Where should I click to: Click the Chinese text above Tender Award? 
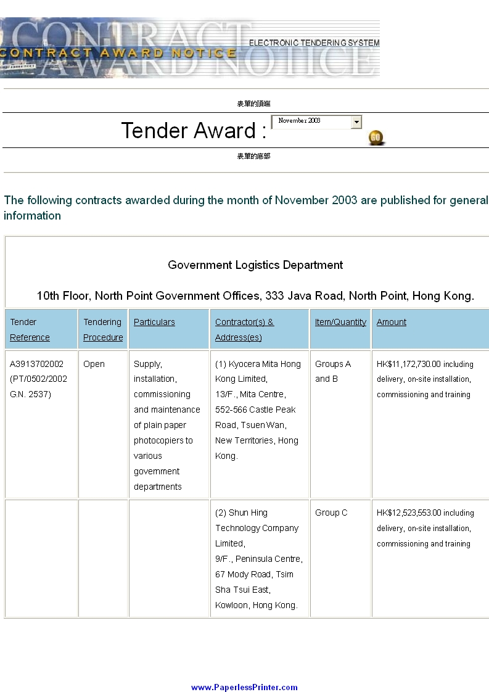click(x=254, y=104)
